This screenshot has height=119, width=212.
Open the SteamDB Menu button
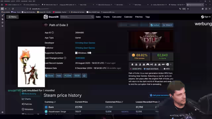[x=13, y=17]
